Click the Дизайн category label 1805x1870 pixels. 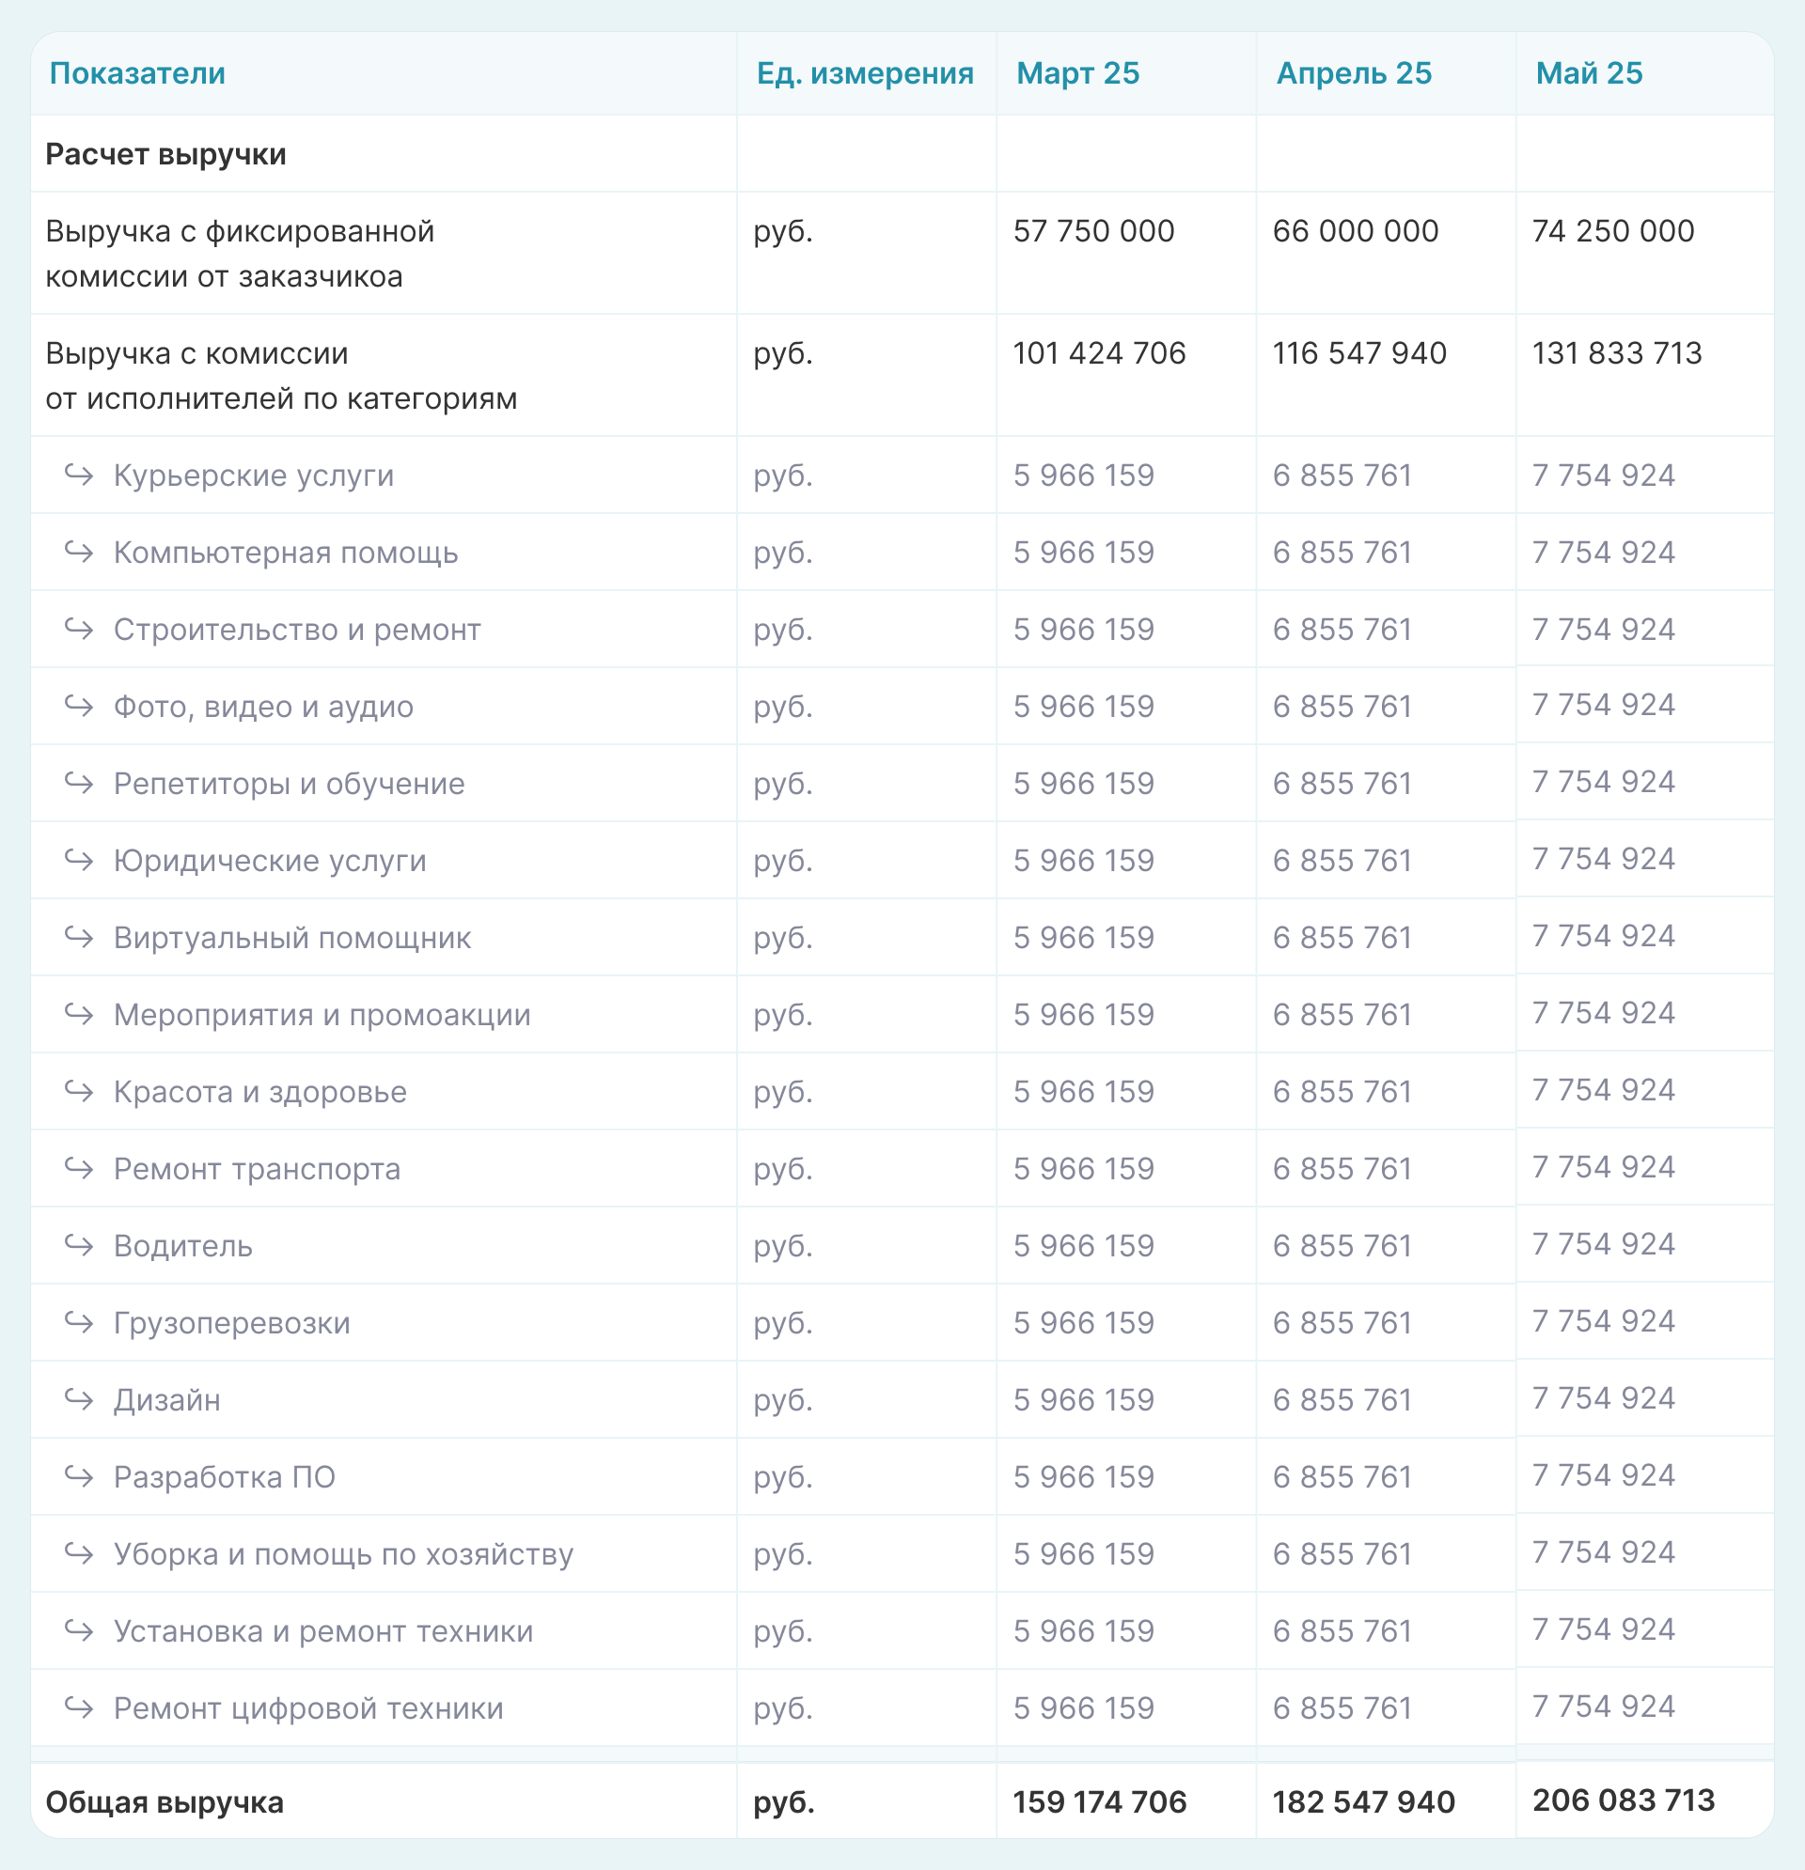click(167, 1400)
